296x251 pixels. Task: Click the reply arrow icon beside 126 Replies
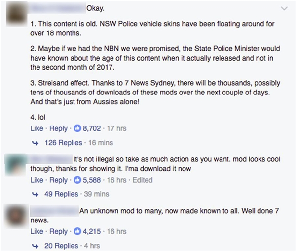pyautogui.click(x=36, y=143)
